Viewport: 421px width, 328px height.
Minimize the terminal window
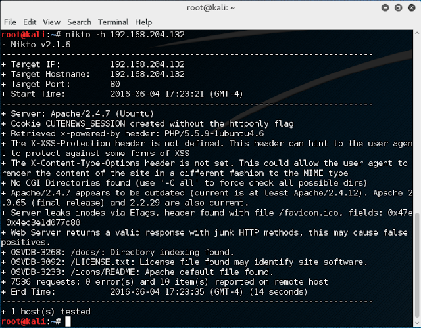coord(385,8)
